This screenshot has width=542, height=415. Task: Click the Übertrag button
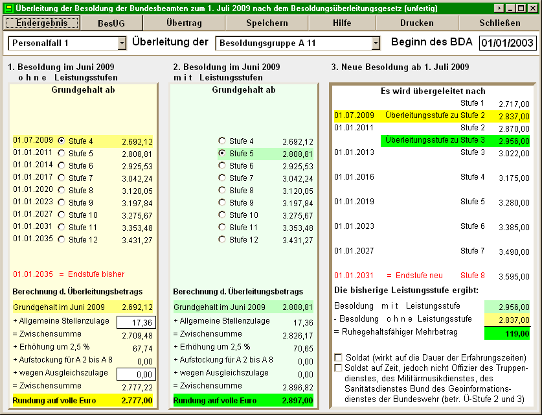[x=184, y=23]
